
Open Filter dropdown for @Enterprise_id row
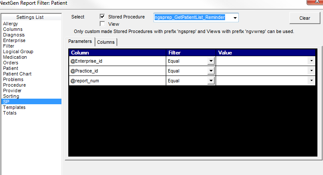[x=211, y=61]
